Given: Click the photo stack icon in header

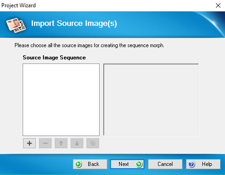Looking at the screenshot, I should click(x=16, y=25).
